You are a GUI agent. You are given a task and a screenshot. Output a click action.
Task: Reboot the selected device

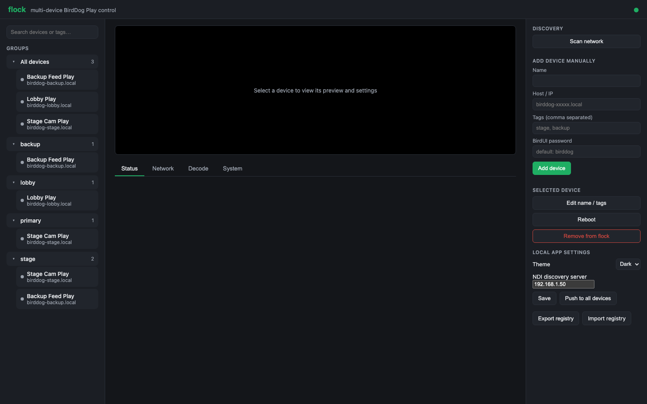click(x=586, y=220)
